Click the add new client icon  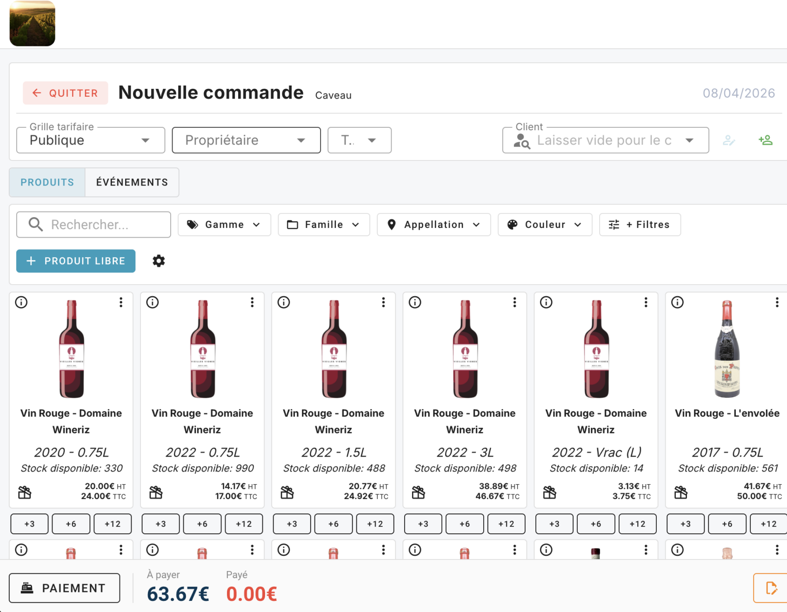tap(766, 140)
